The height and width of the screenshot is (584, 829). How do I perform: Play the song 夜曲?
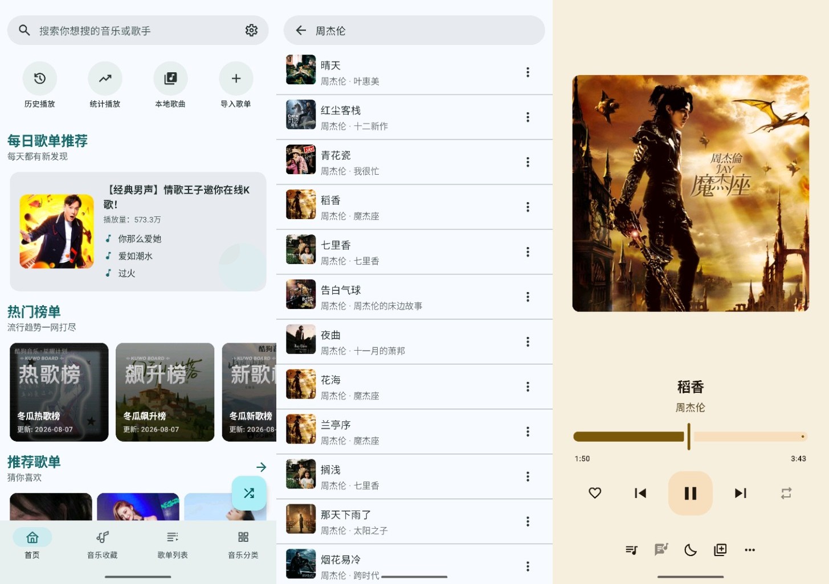(414, 342)
